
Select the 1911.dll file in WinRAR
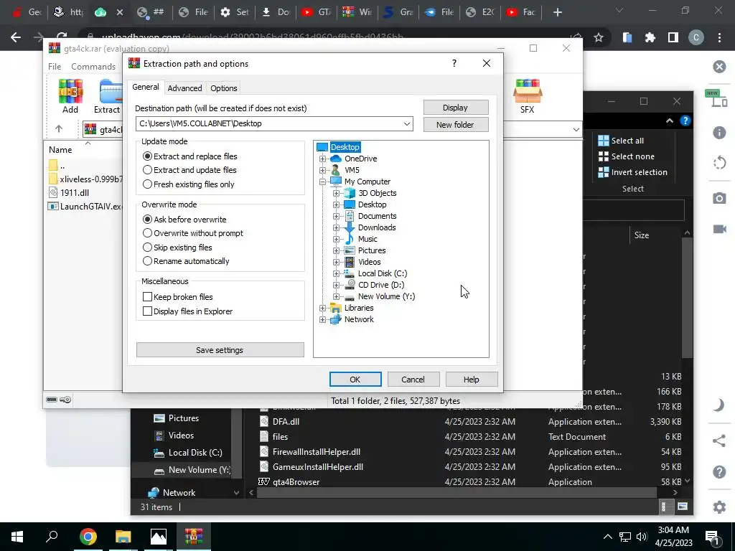(75, 192)
